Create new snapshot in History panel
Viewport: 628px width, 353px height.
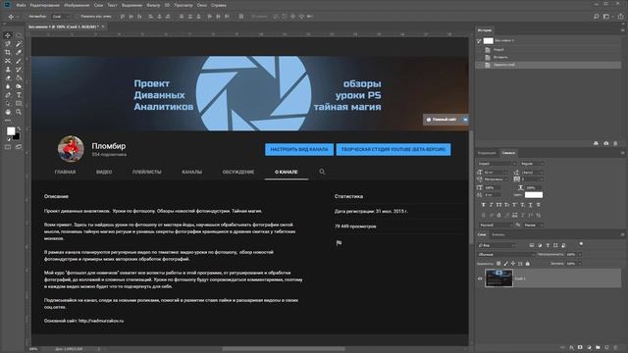click(606, 143)
